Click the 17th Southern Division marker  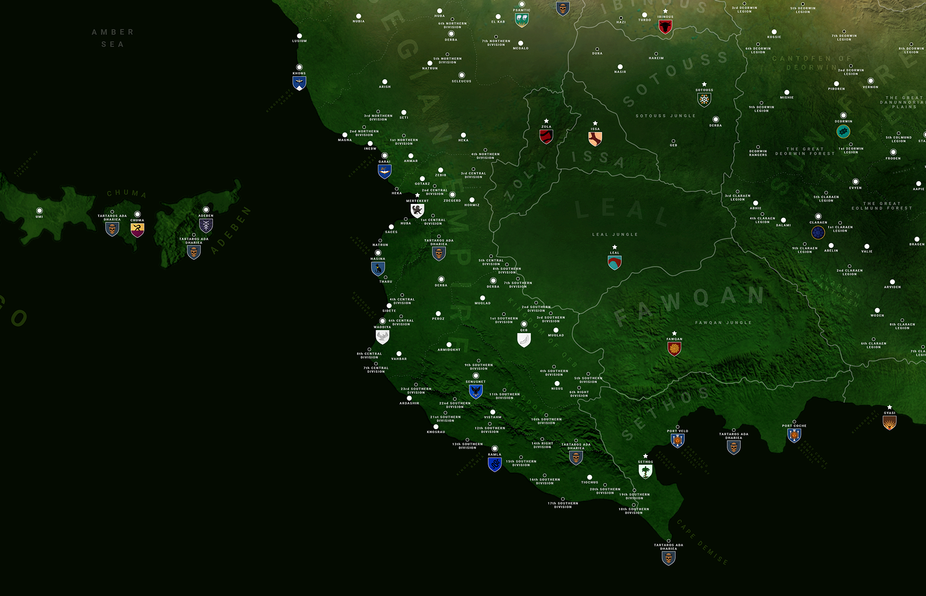point(563,499)
